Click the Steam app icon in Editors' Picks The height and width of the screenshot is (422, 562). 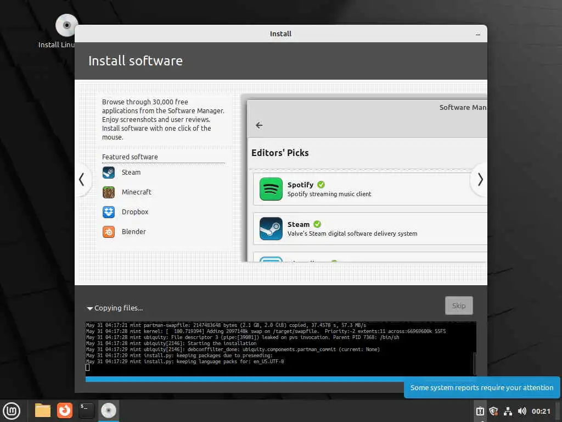pyautogui.click(x=271, y=229)
